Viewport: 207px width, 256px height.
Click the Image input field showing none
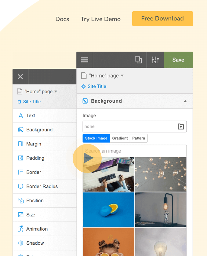[x=135, y=126]
